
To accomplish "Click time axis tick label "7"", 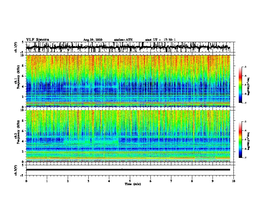I will coord(171,181).
